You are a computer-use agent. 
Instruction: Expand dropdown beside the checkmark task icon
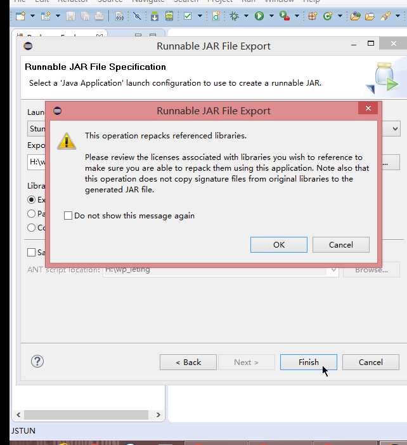(x=200, y=16)
